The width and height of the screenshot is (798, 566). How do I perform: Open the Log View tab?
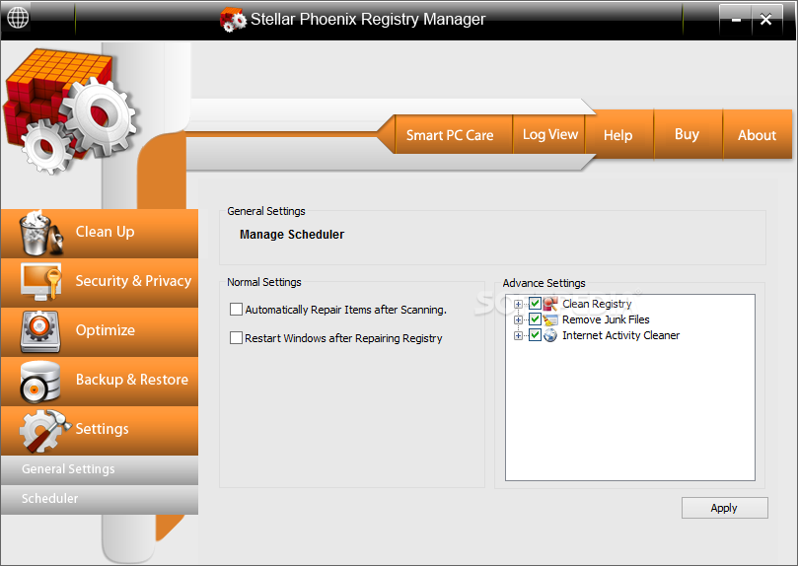tap(550, 134)
